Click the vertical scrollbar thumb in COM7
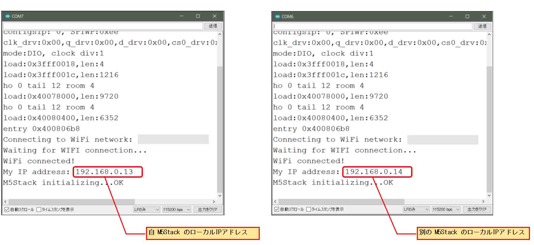The width and height of the screenshot is (534, 245). coord(220,129)
